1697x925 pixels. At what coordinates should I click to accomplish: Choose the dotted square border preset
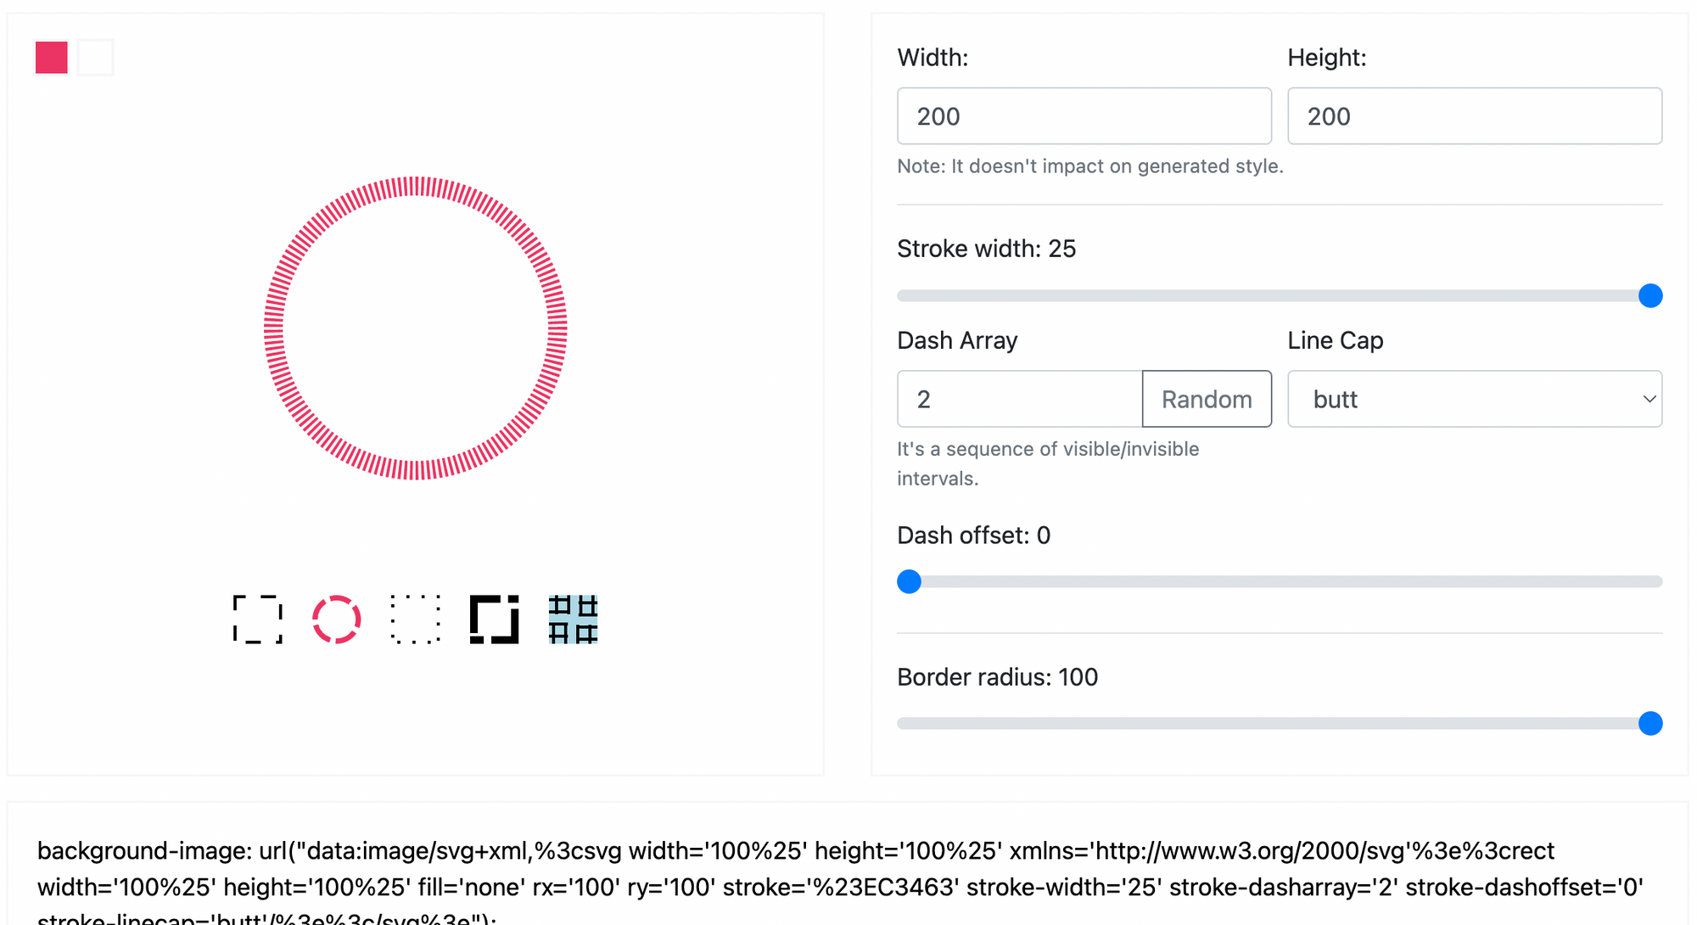point(416,619)
